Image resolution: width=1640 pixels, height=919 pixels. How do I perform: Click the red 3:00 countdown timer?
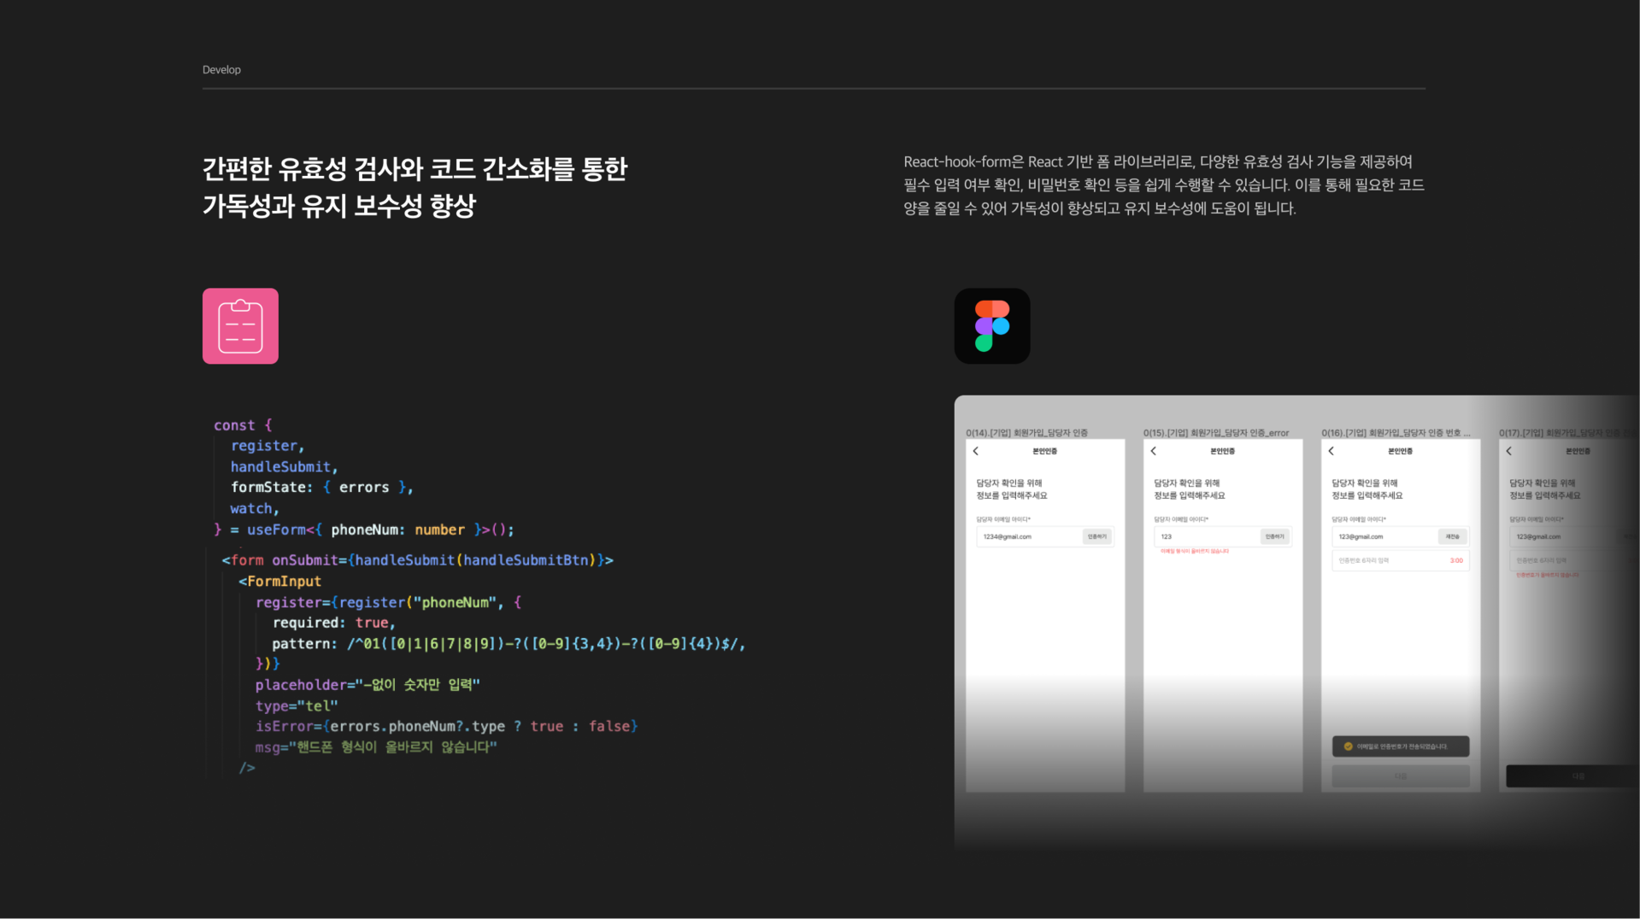pyautogui.click(x=1456, y=560)
